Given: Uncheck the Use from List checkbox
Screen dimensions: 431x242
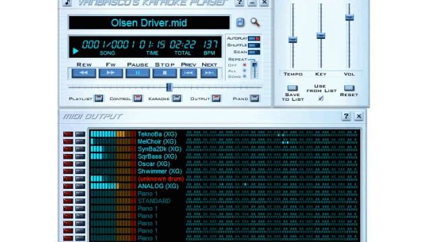Looking at the screenshot, I should point(321,98).
